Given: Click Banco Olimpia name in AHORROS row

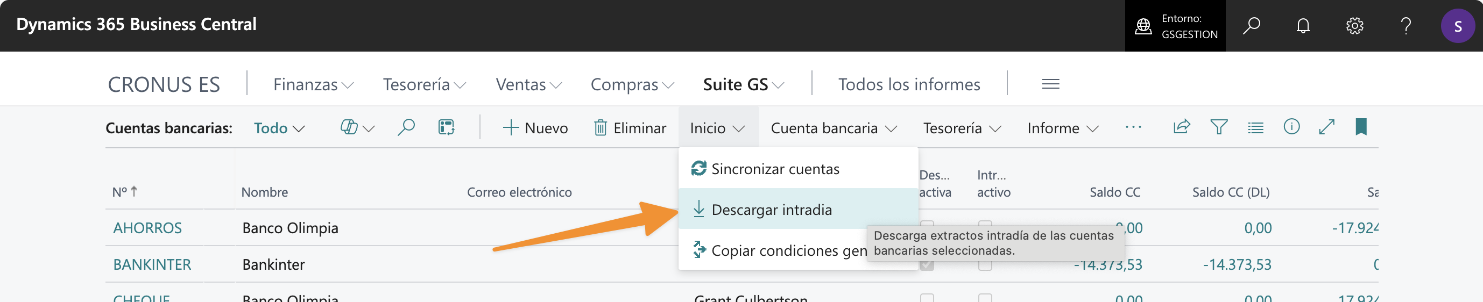Looking at the screenshot, I should pos(290,228).
